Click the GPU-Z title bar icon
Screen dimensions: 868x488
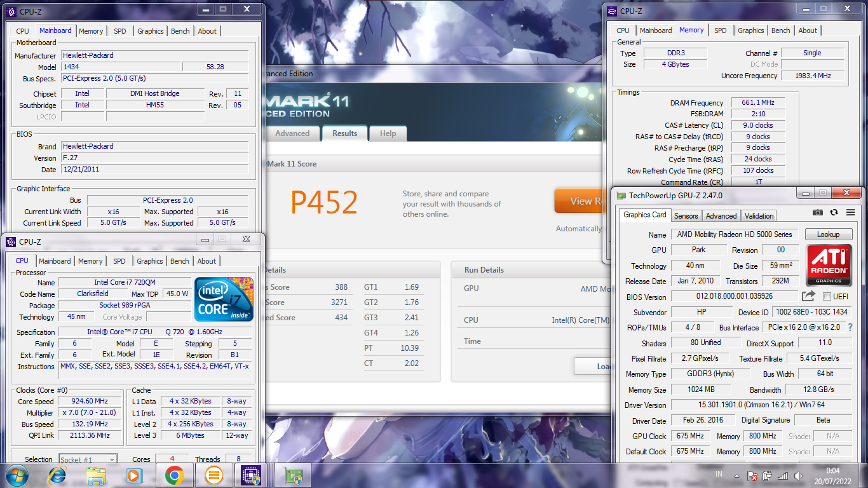[621, 196]
